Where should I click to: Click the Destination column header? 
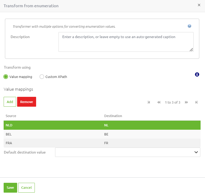click(x=113, y=116)
